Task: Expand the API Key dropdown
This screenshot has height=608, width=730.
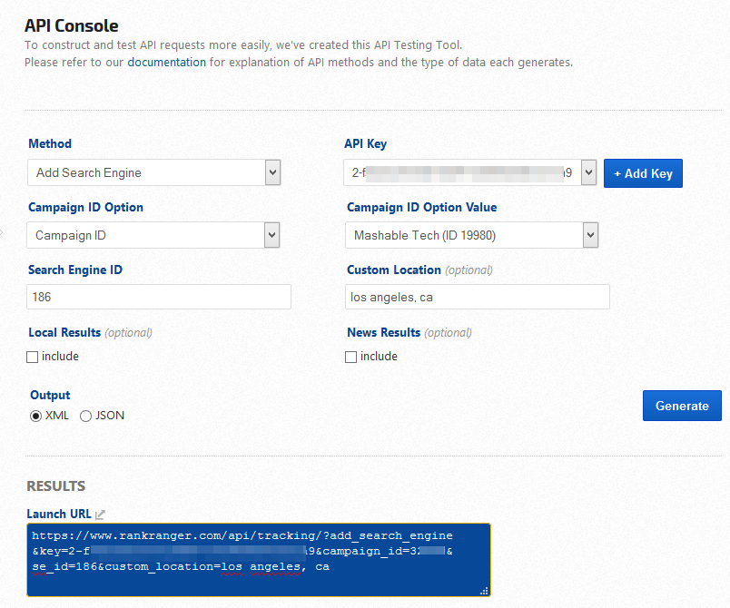Action: point(470,172)
